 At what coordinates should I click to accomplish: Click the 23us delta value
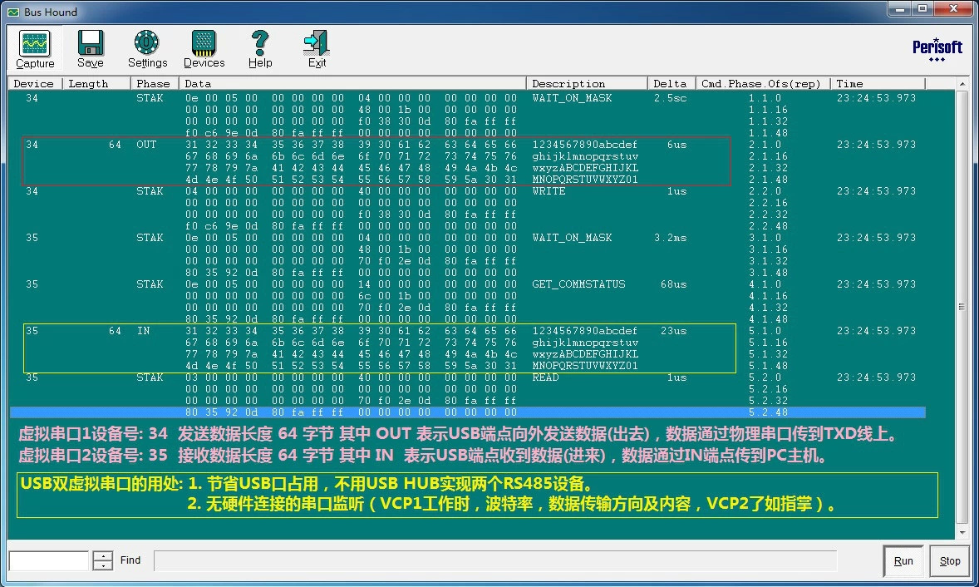(674, 331)
